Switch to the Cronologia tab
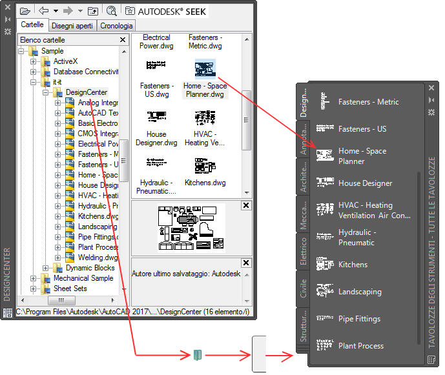445x375 pixels. coord(116,26)
